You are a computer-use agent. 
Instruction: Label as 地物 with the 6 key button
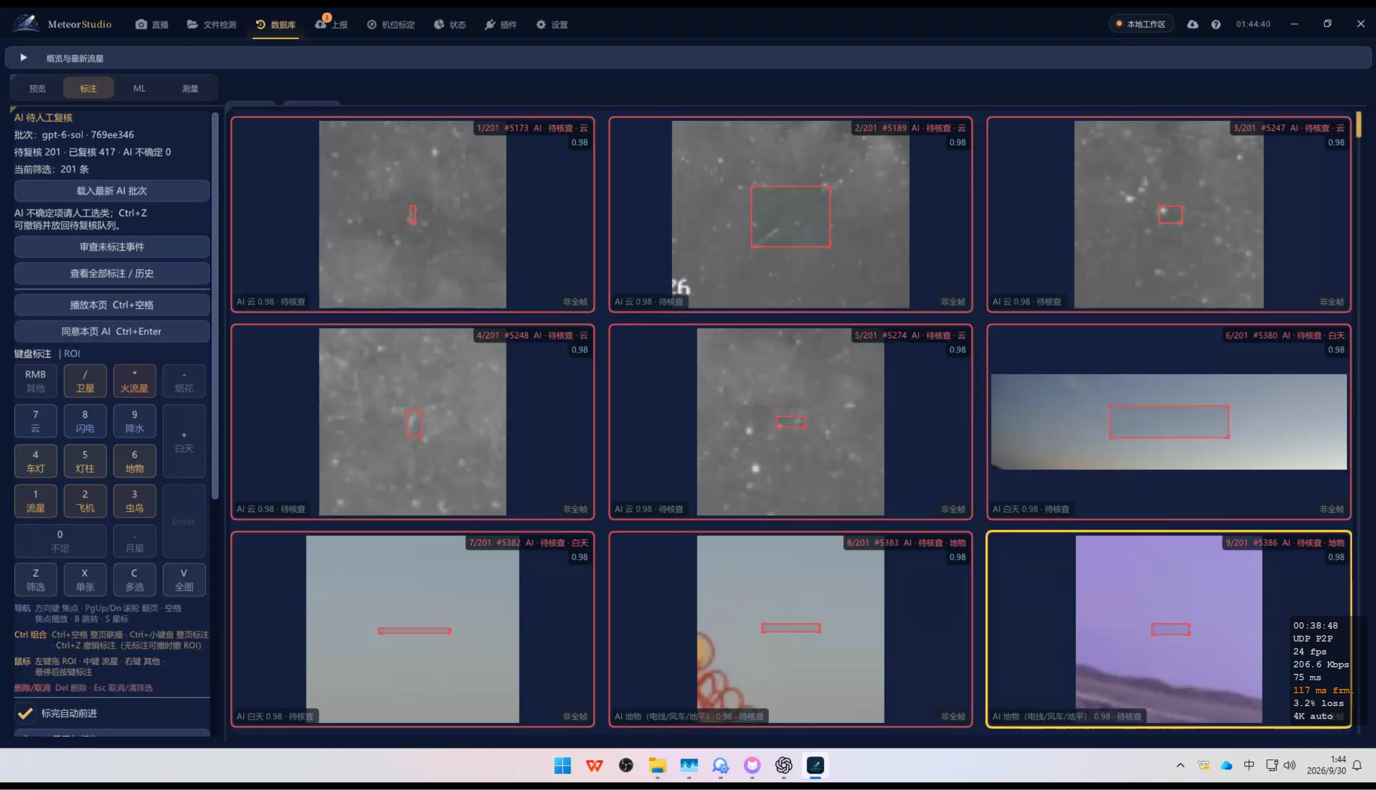click(134, 461)
